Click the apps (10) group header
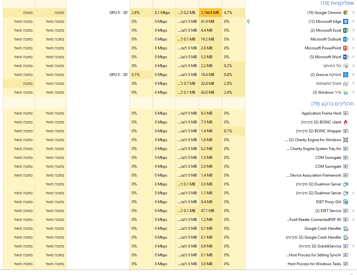Image resolution: width=357 pixels, height=275 pixels. point(337,3)
